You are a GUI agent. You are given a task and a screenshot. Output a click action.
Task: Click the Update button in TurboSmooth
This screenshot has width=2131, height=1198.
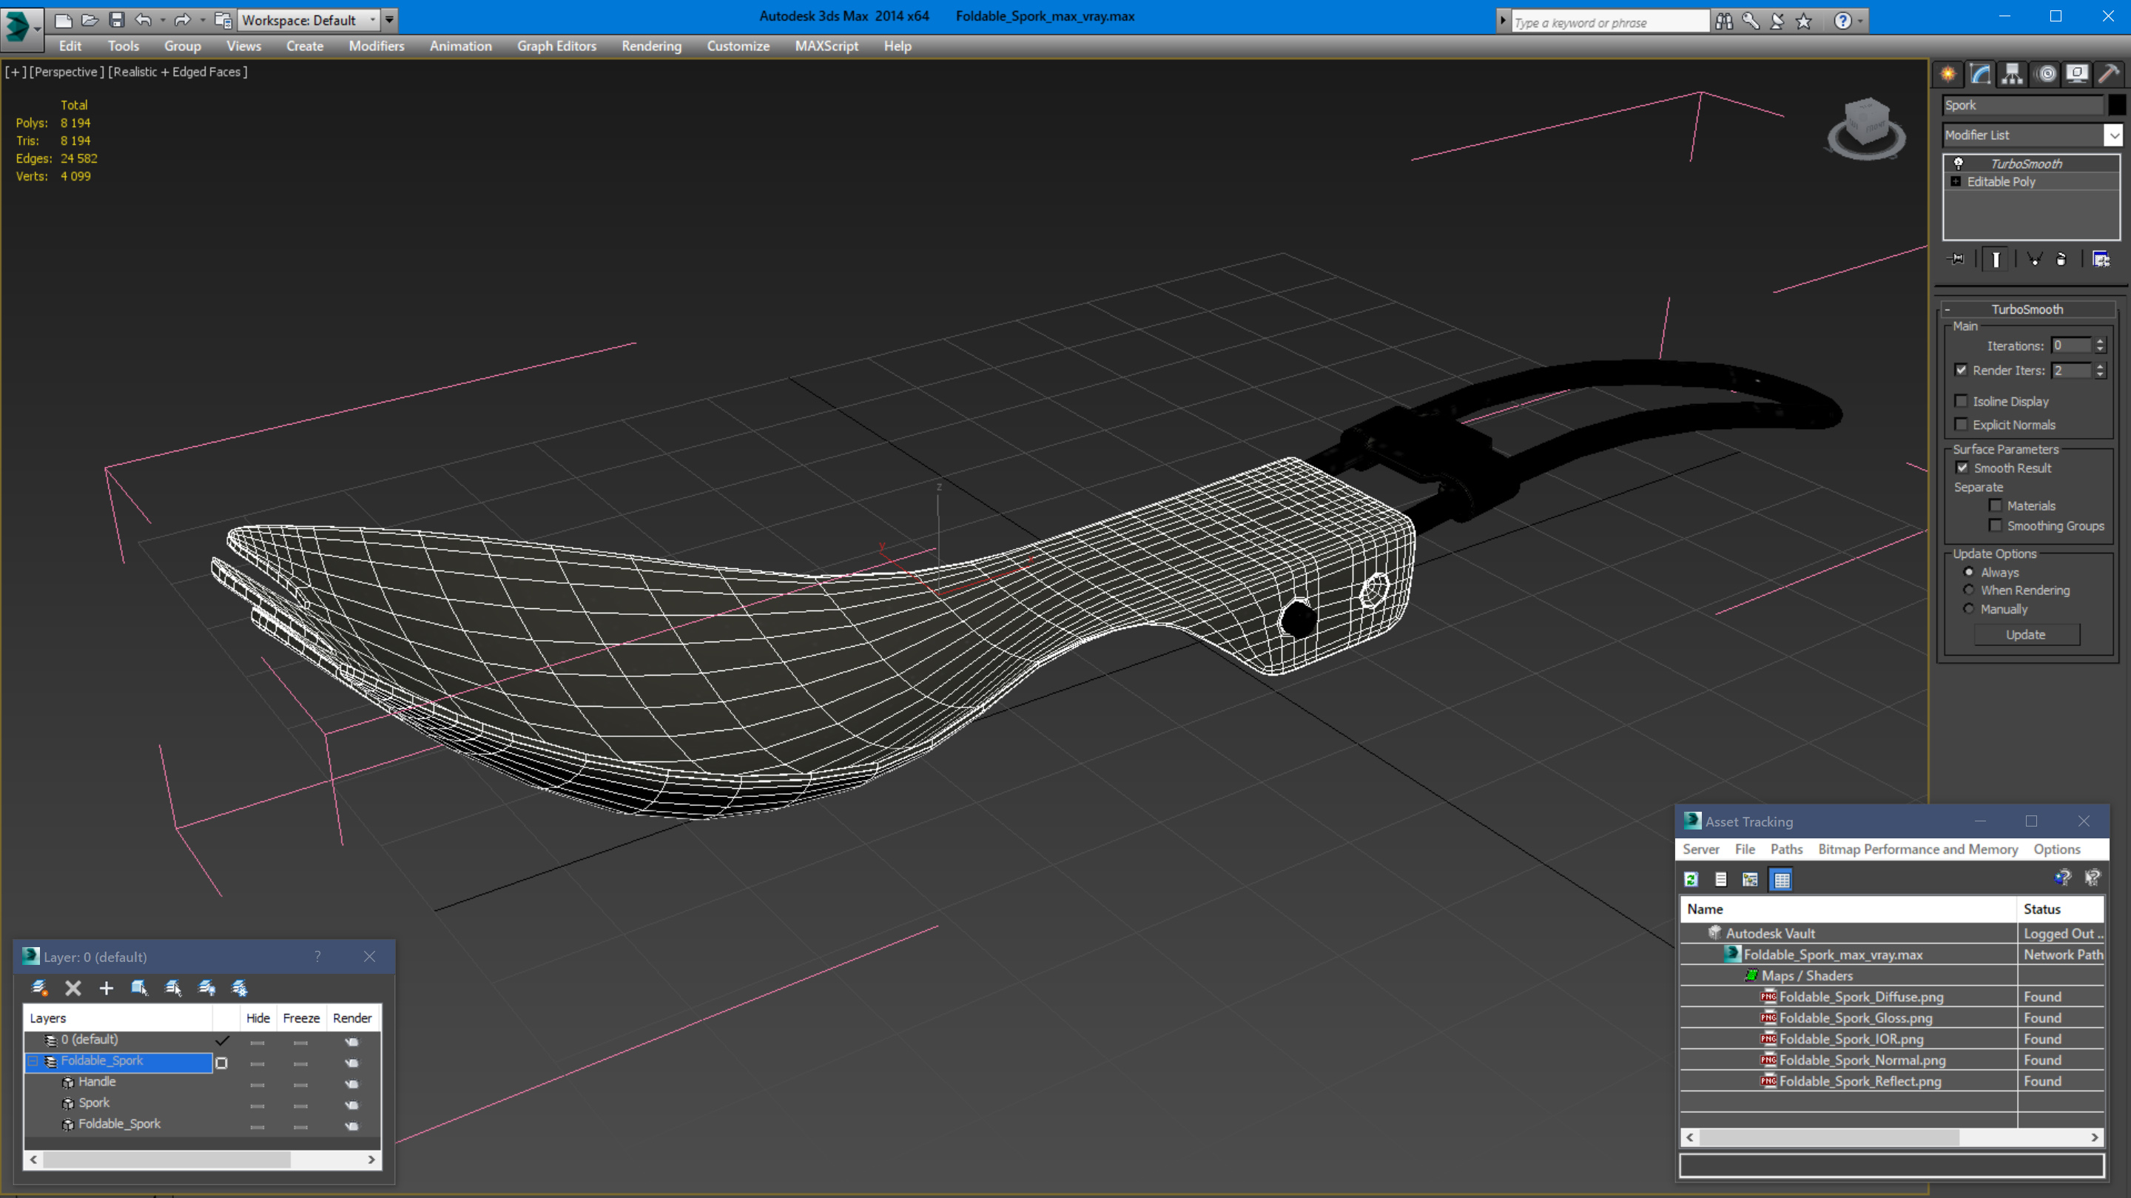[2026, 634]
